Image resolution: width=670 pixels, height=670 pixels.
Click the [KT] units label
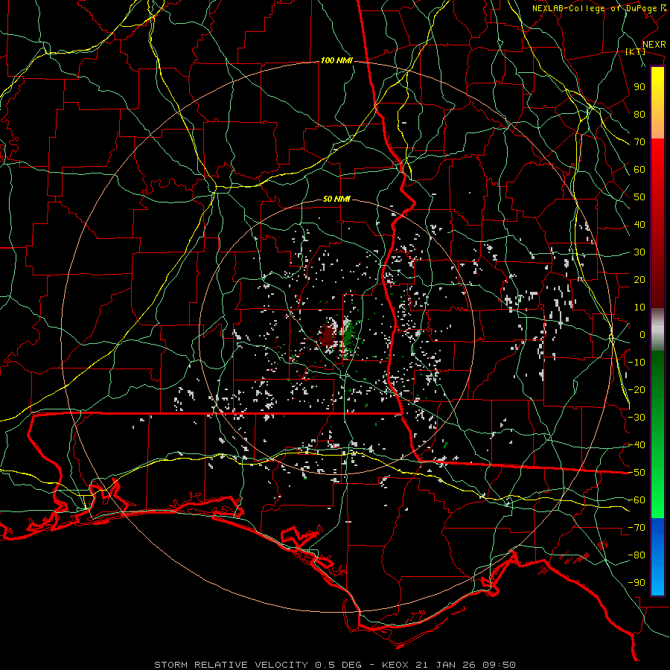(x=635, y=51)
